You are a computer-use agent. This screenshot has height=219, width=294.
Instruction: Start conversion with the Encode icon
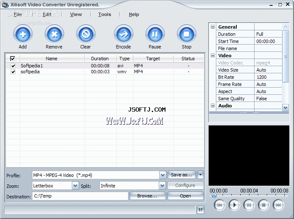click(x=123, y=35)
